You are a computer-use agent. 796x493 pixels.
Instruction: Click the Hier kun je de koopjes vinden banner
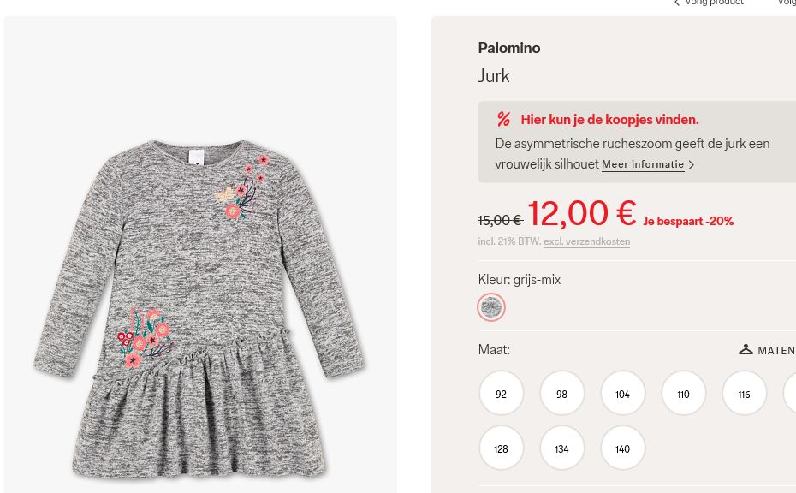(609, 120)
